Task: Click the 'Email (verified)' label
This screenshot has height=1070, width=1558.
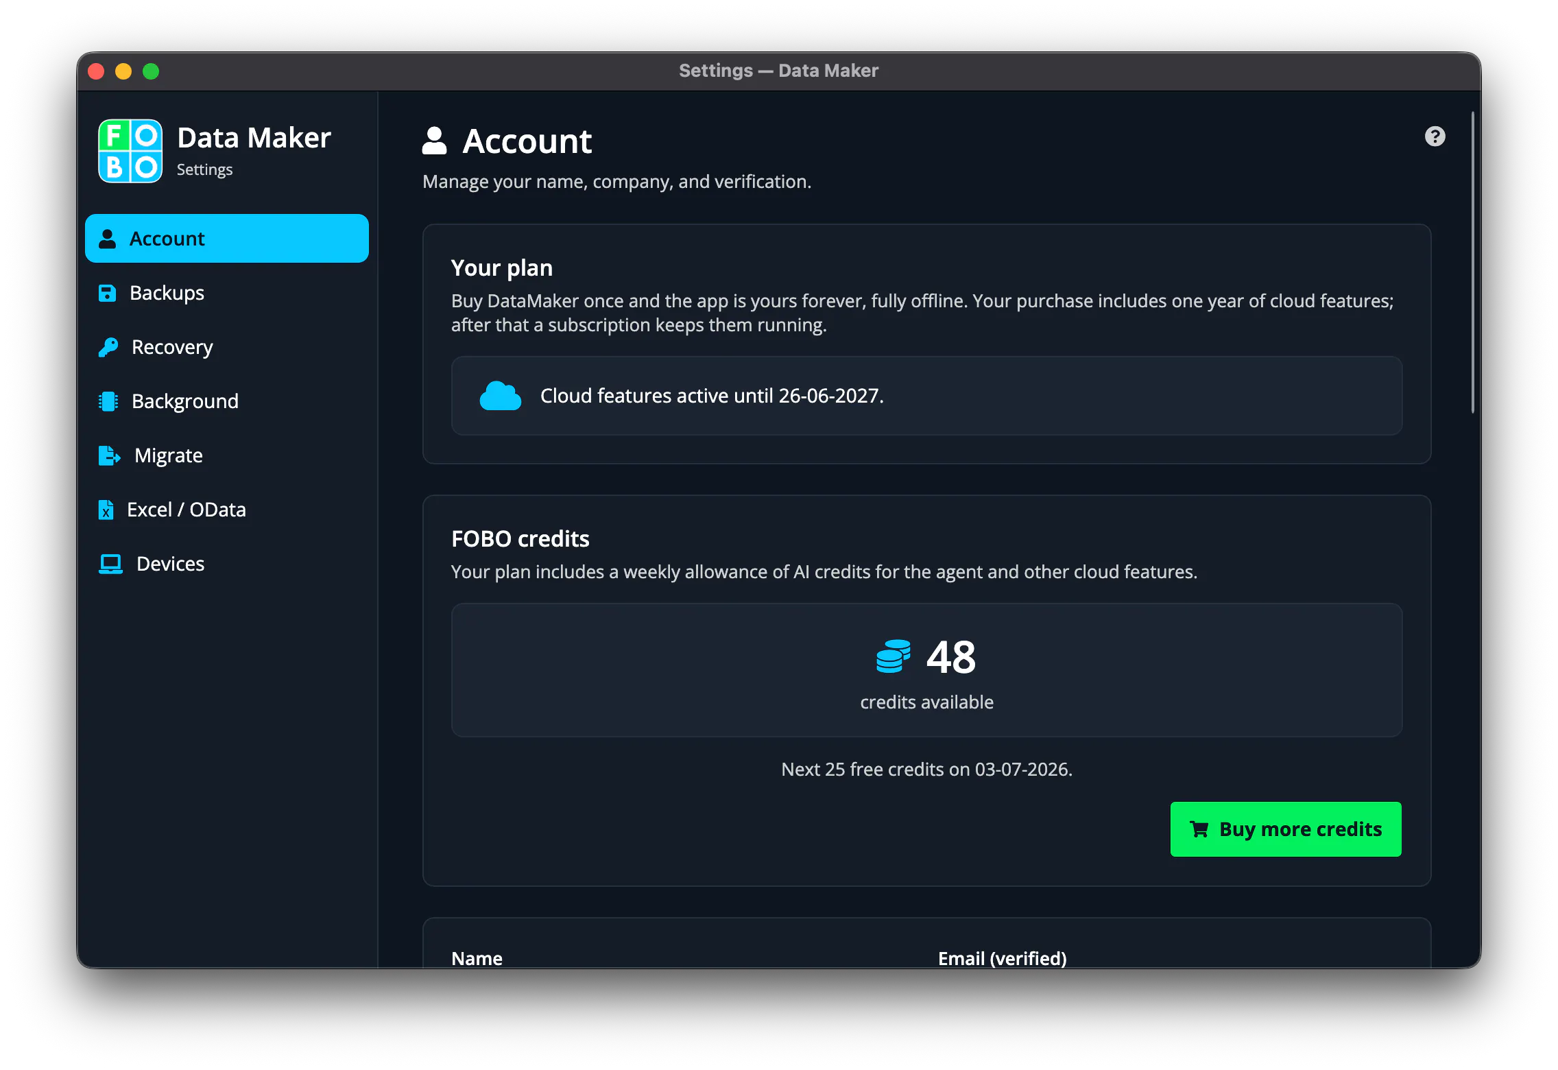Action: click(1003, 958)
